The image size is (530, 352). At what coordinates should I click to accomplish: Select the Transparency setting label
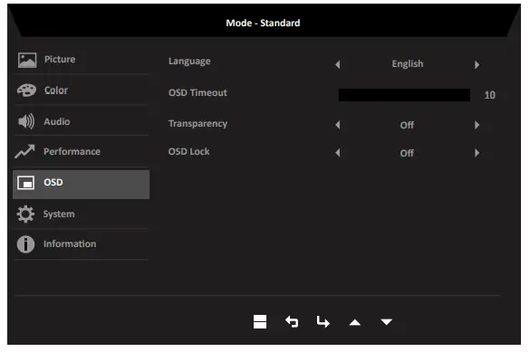coord(198,124)
